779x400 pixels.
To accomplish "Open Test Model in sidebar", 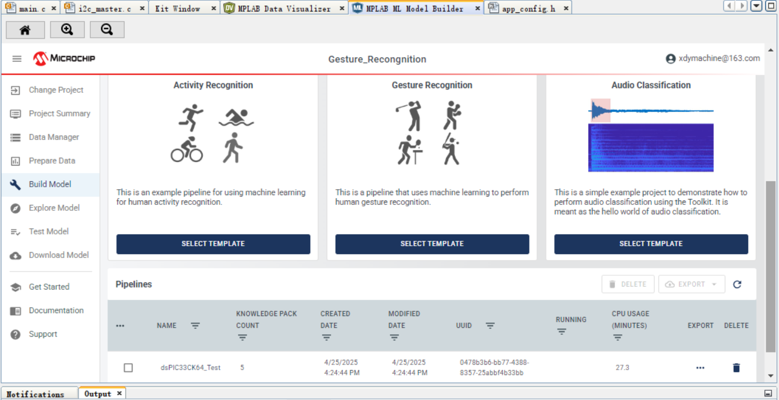I will (51, 231).
